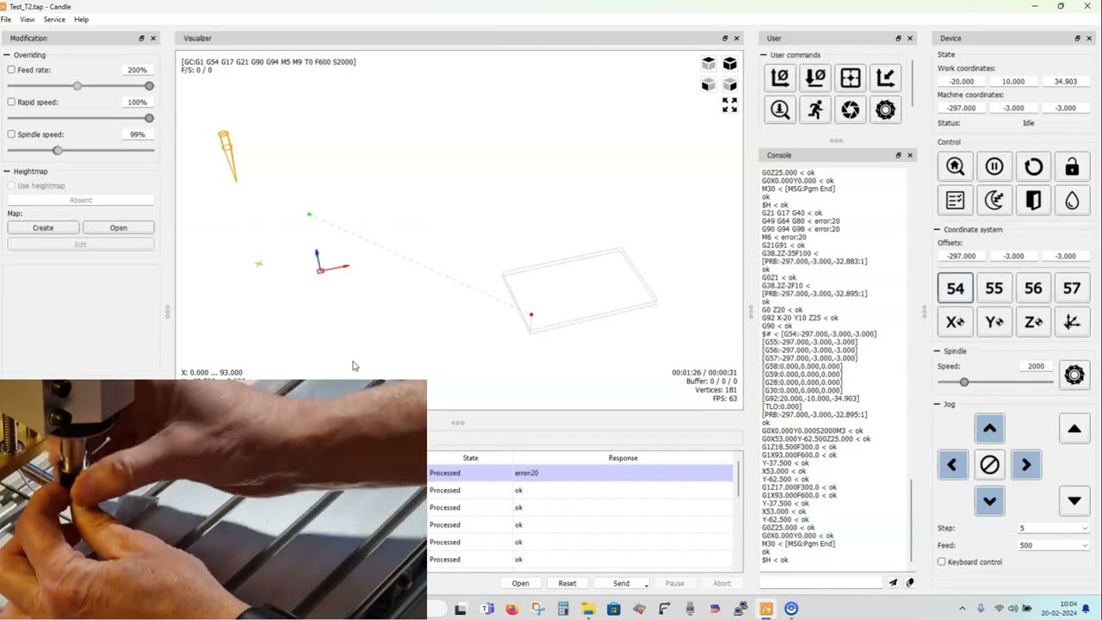
Task: Click the Reset circular arrow button
Action: click(1033, 166)
